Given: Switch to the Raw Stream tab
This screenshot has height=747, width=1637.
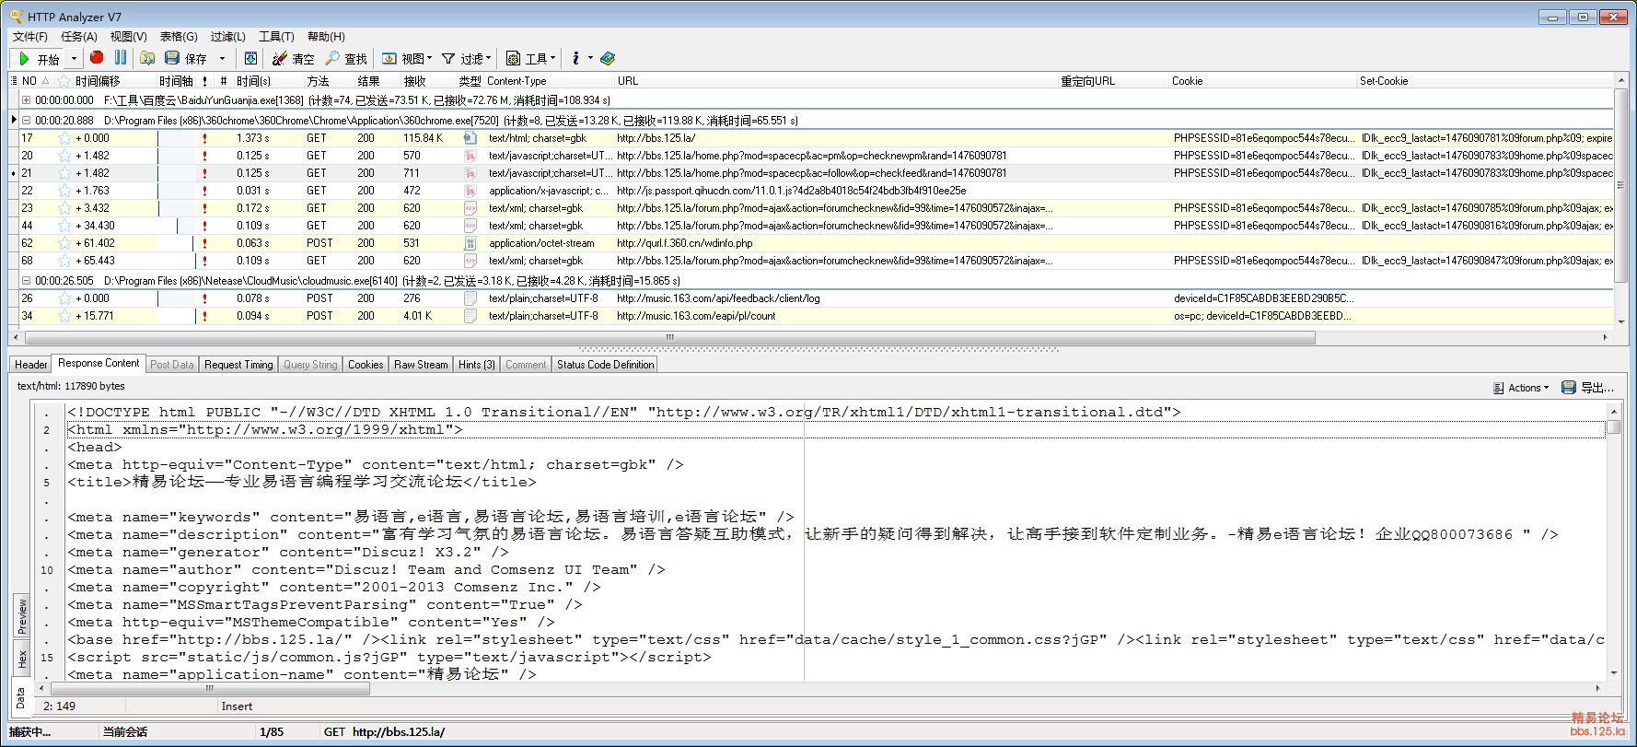Looking at the screenshot, I should [421, 365].
